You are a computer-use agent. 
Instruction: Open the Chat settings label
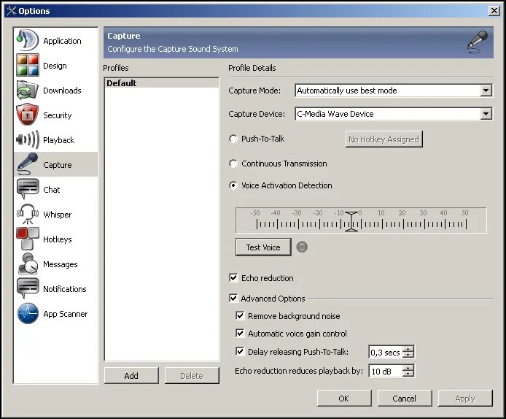(52, 190)
